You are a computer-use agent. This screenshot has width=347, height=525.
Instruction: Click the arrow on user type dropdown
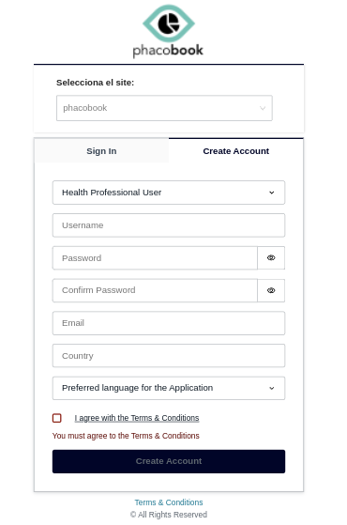tap(271, 193)
